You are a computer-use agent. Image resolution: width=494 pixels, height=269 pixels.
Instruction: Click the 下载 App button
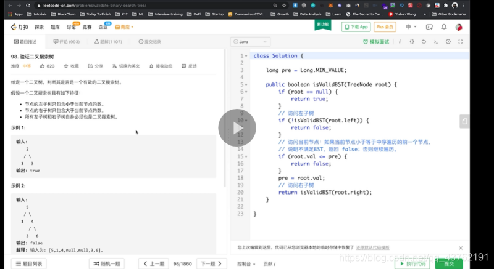[x=356, y=27]
